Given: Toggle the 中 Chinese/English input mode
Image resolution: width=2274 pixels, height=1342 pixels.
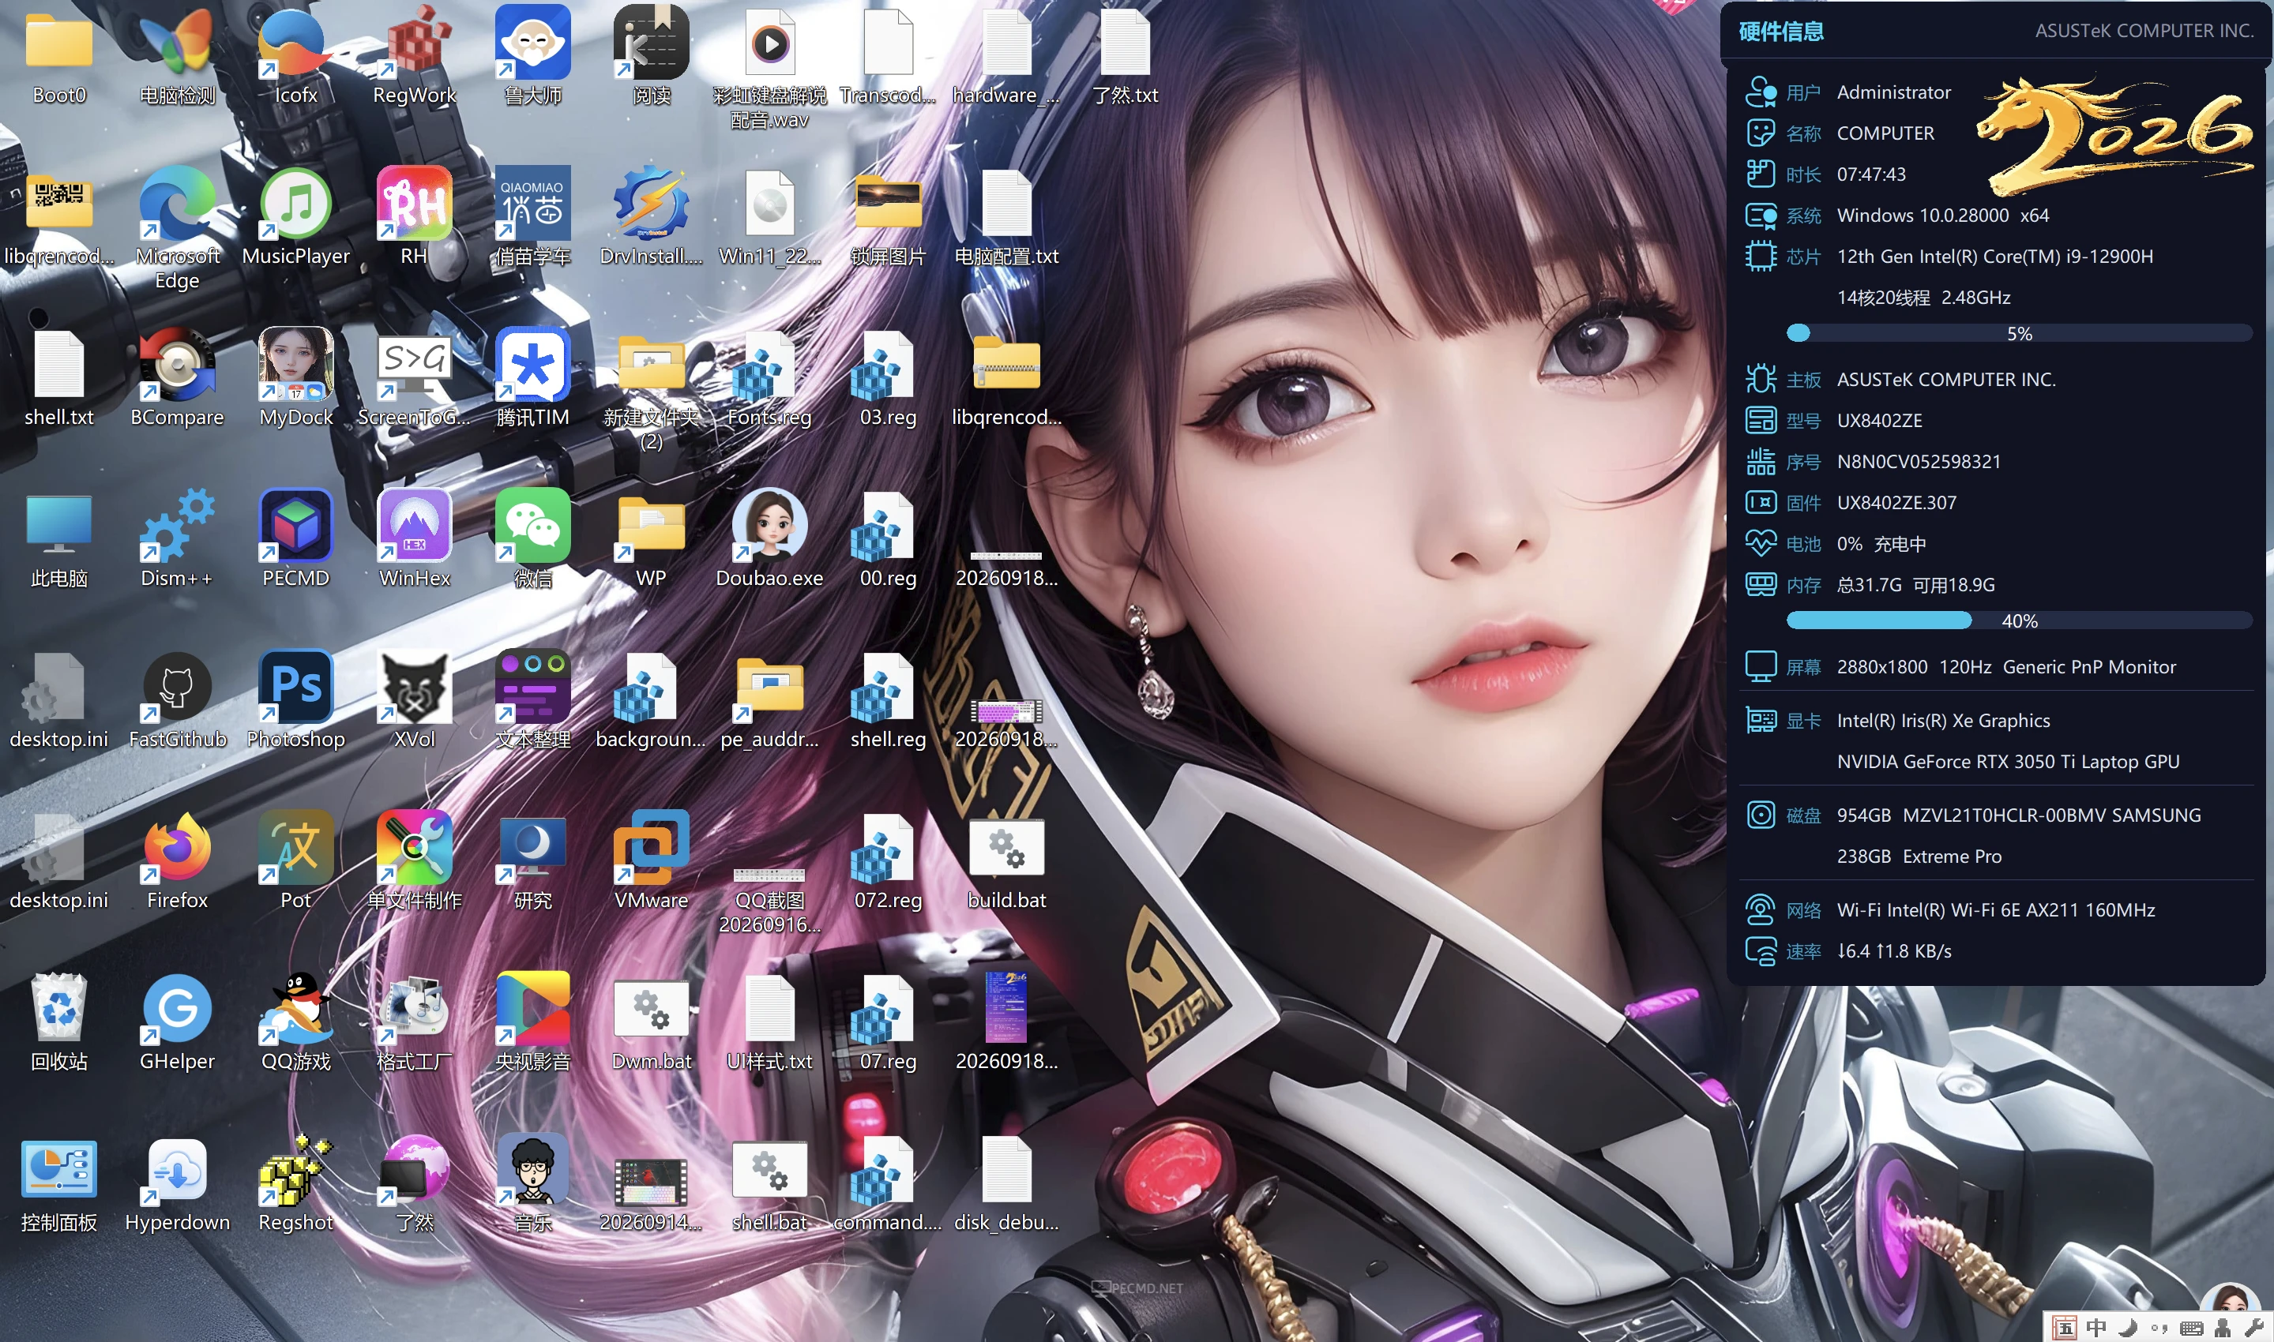Looking at the screenshot, I should pyautogui.click(x=2097, y=1328).
